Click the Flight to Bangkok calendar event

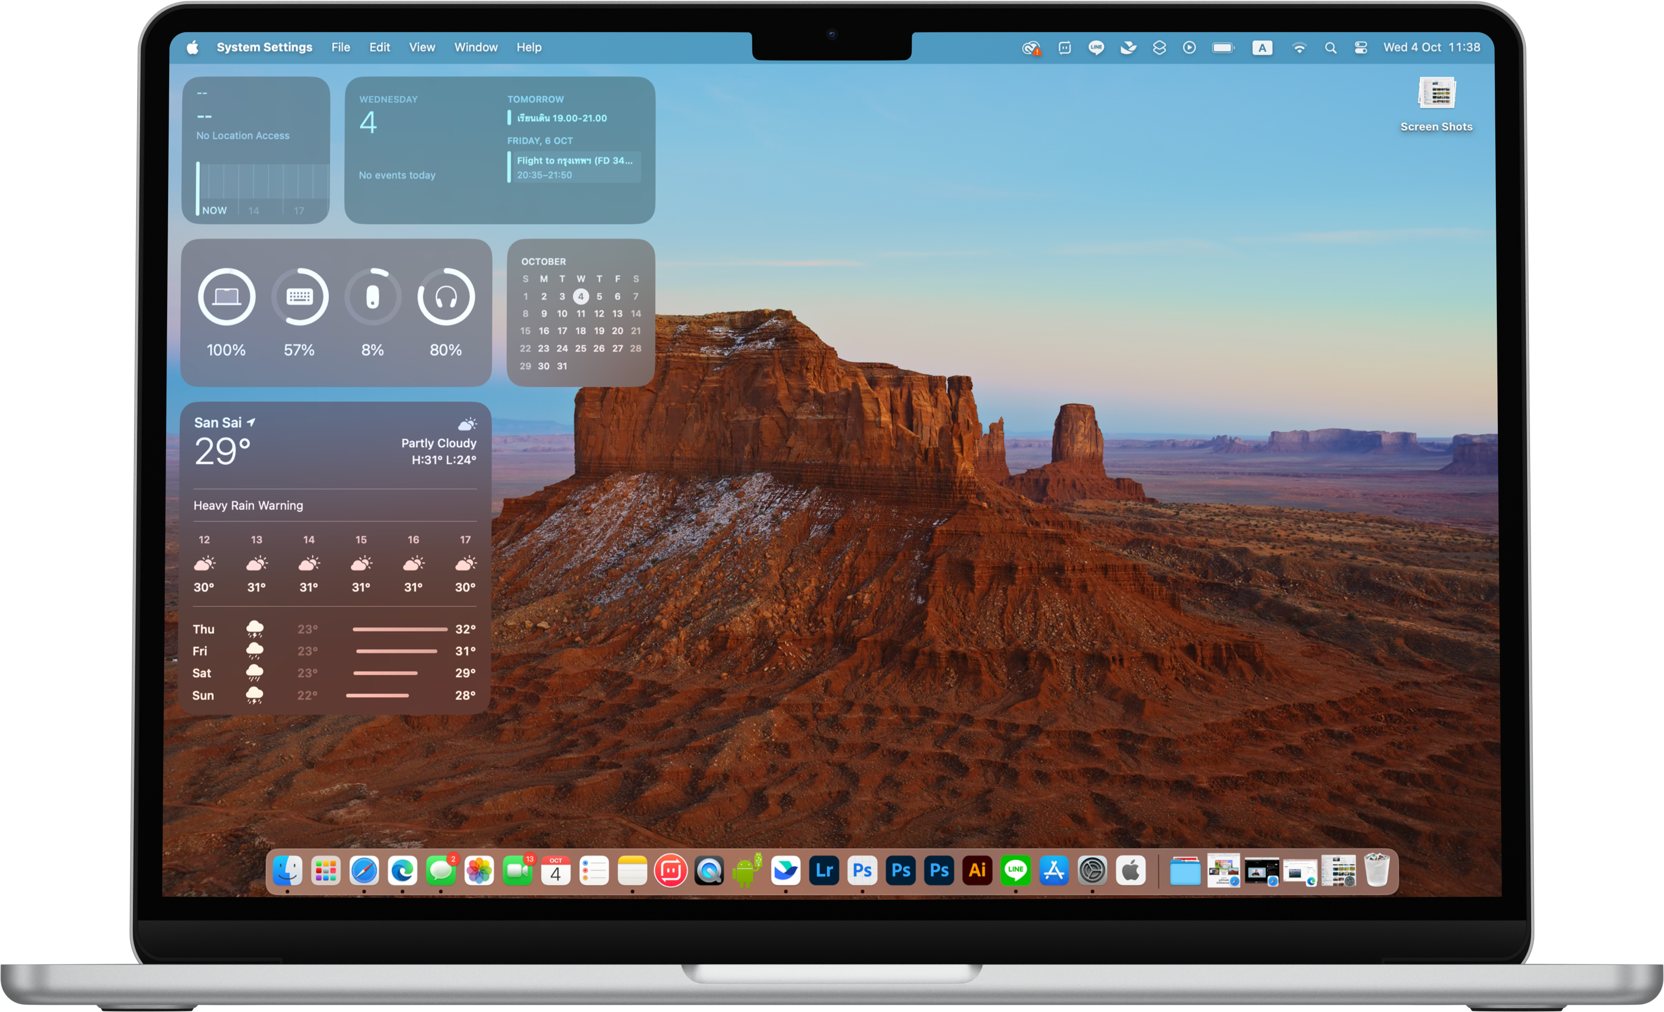pos(574,167)
